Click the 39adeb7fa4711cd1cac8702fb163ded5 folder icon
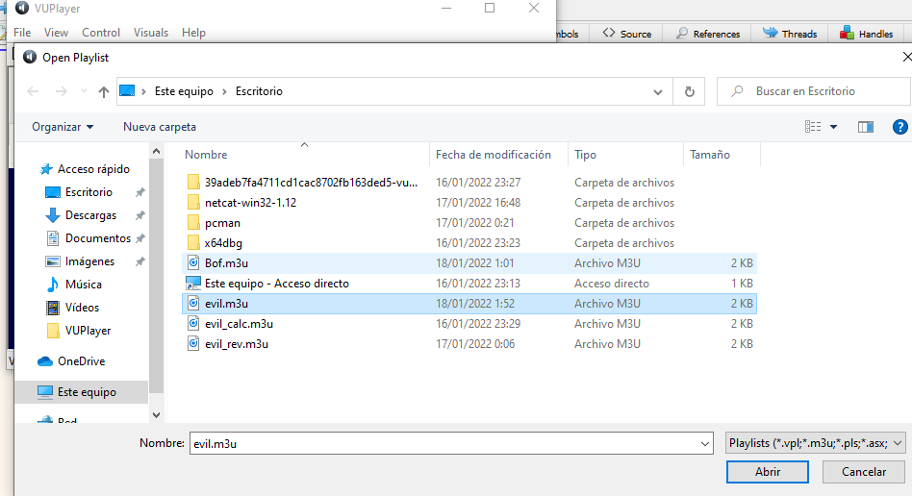The image size is (912, 496). click(x=193, y=183)
